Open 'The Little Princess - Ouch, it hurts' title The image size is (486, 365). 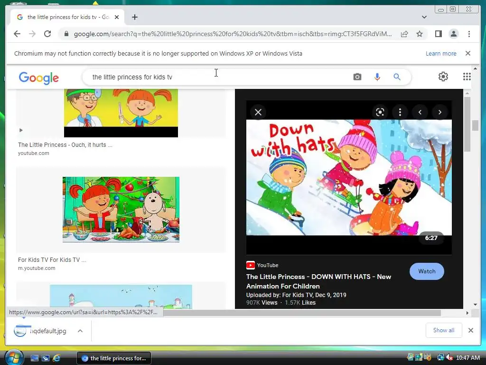pyautogui.click(x=65, y=144)
